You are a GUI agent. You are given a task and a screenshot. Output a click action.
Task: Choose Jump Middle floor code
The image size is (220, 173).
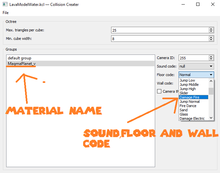coord(194,85)
